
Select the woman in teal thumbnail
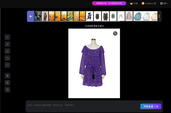point(38,16)
